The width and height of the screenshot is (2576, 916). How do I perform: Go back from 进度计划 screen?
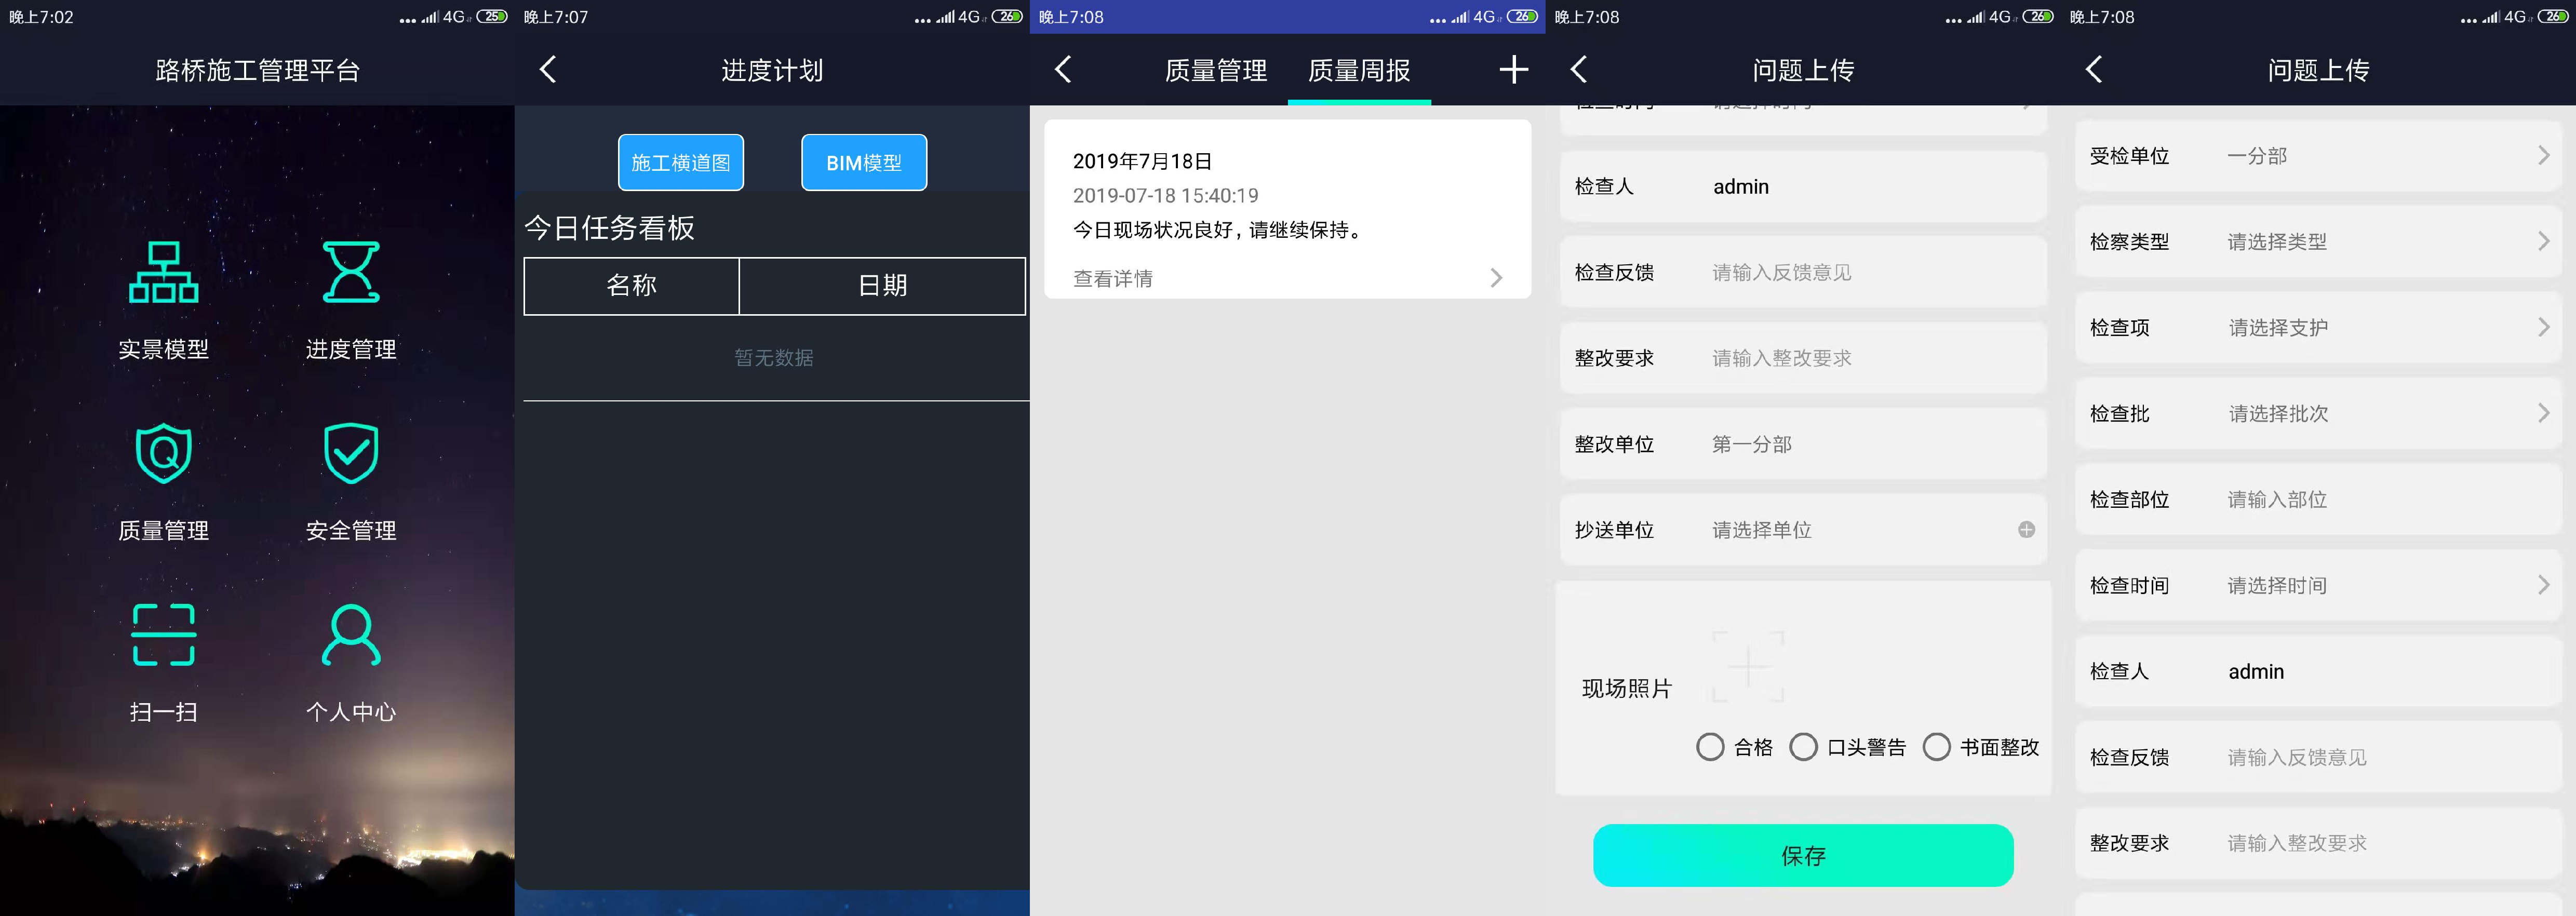(x=548, y=69)
